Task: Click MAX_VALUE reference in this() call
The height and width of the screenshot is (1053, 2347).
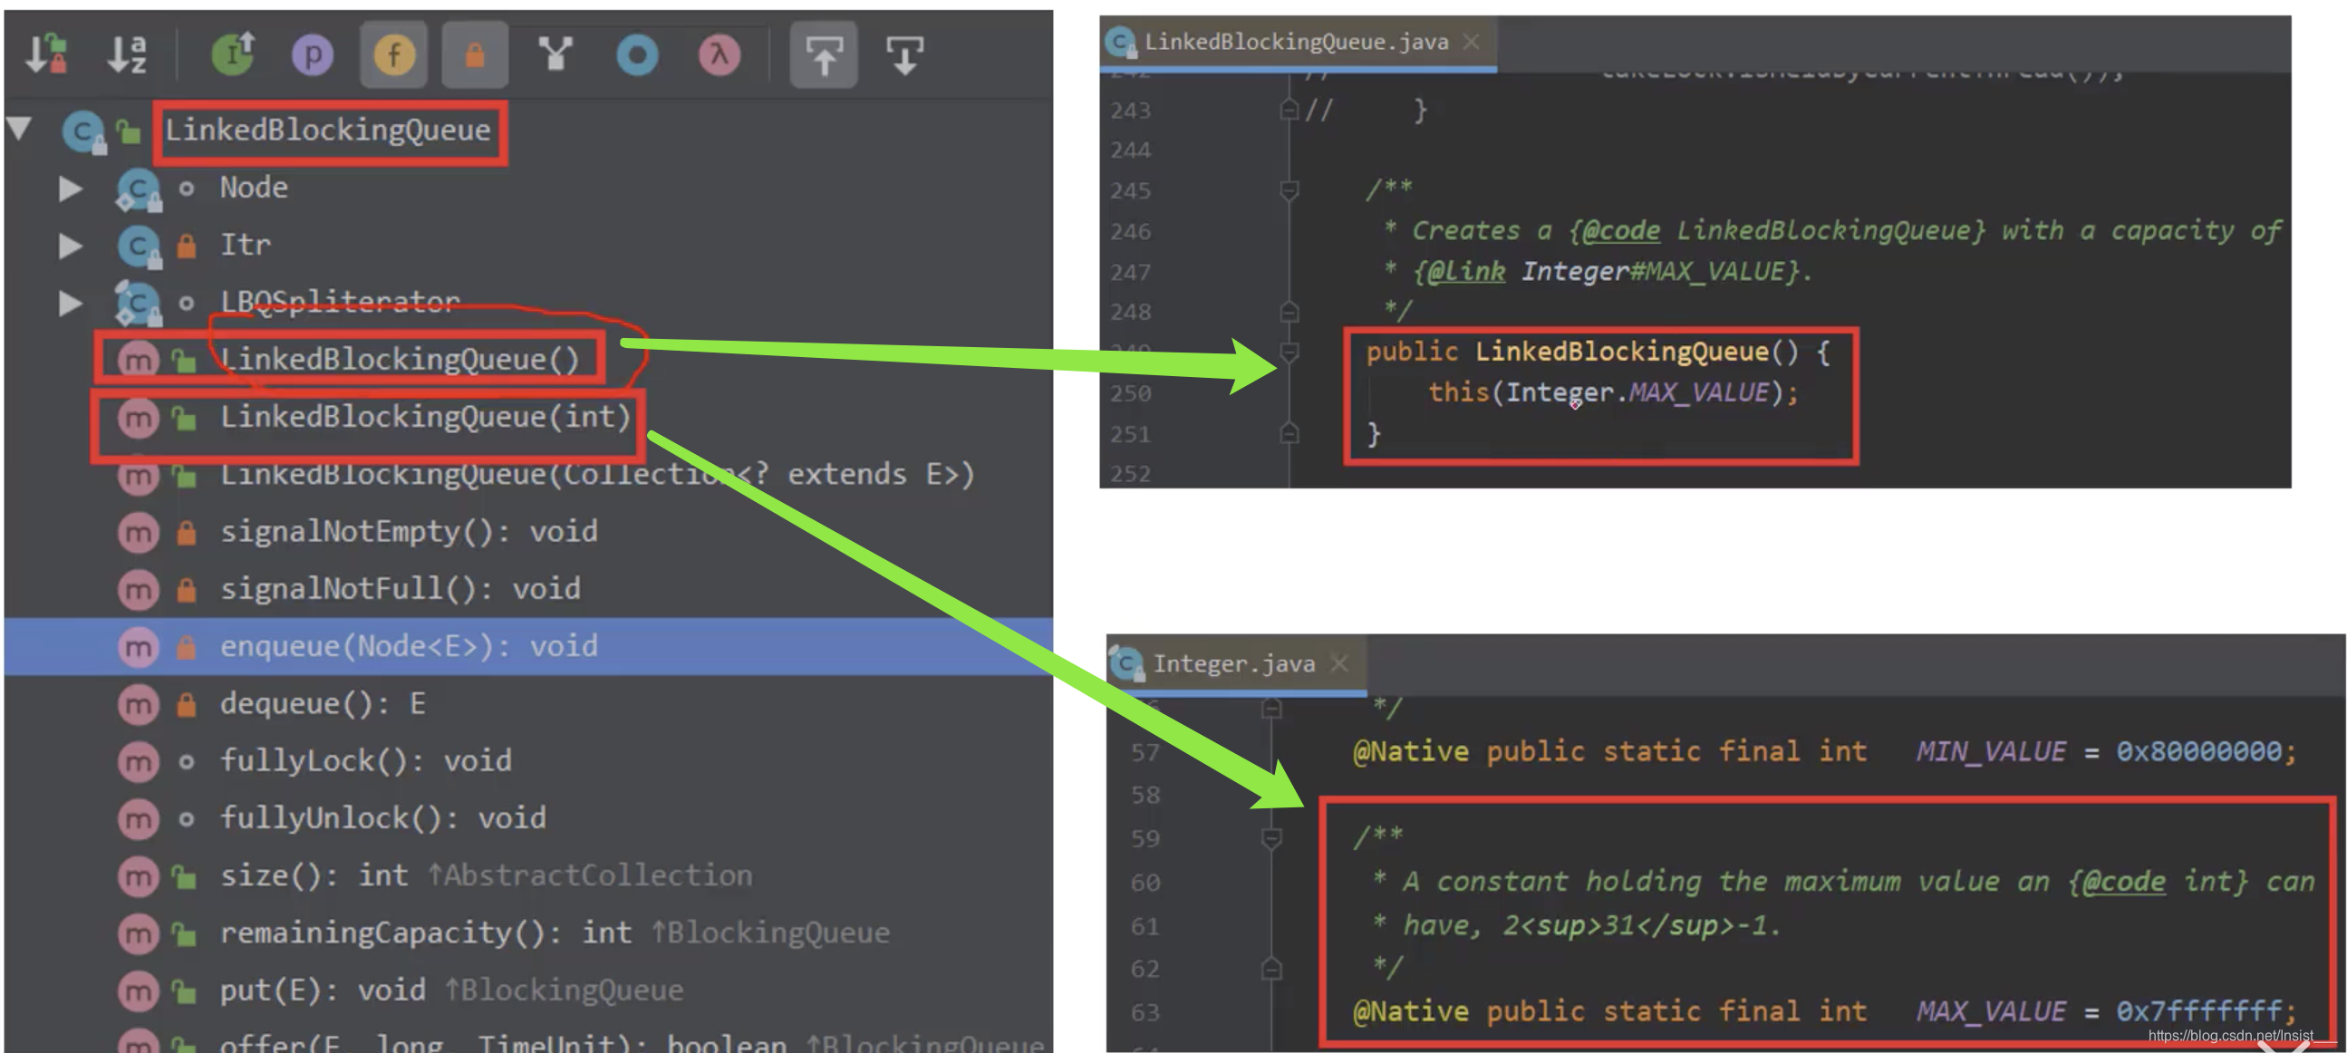Action: (1698, 392)
